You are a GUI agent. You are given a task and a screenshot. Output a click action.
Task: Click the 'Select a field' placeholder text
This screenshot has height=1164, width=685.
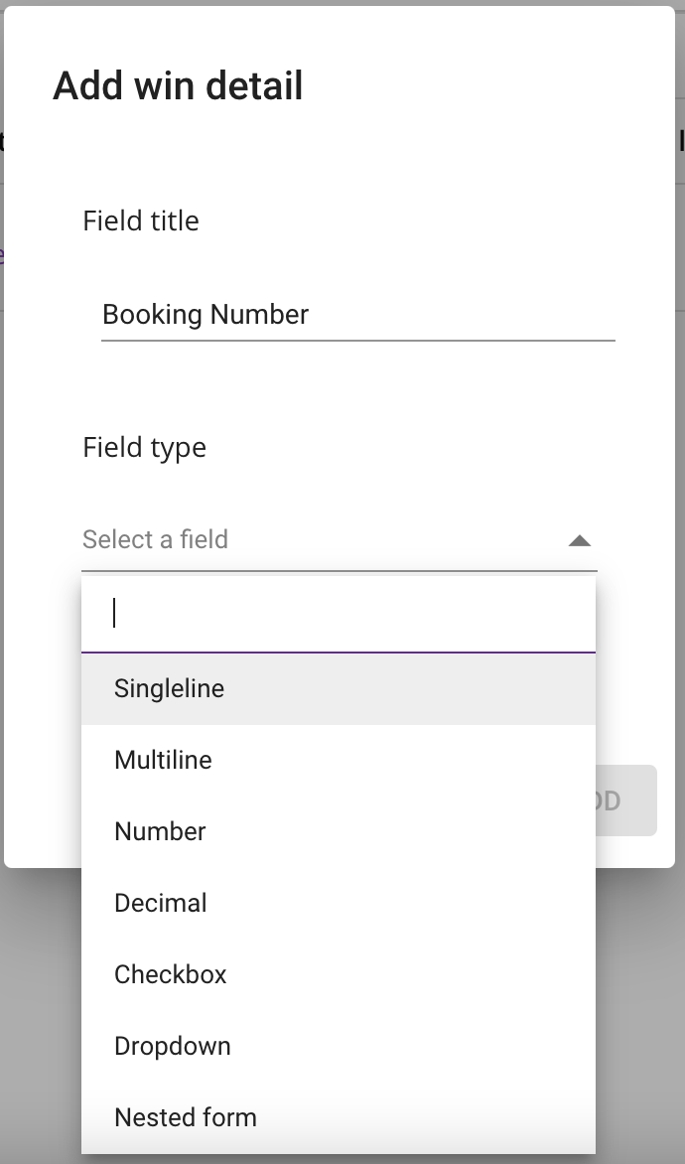pyautogui.click(x=155, y=539)
